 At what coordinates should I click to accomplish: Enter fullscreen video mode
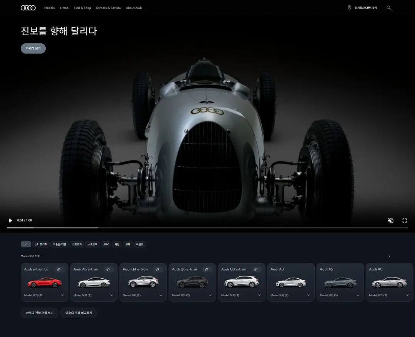click(x=405, y=220)
